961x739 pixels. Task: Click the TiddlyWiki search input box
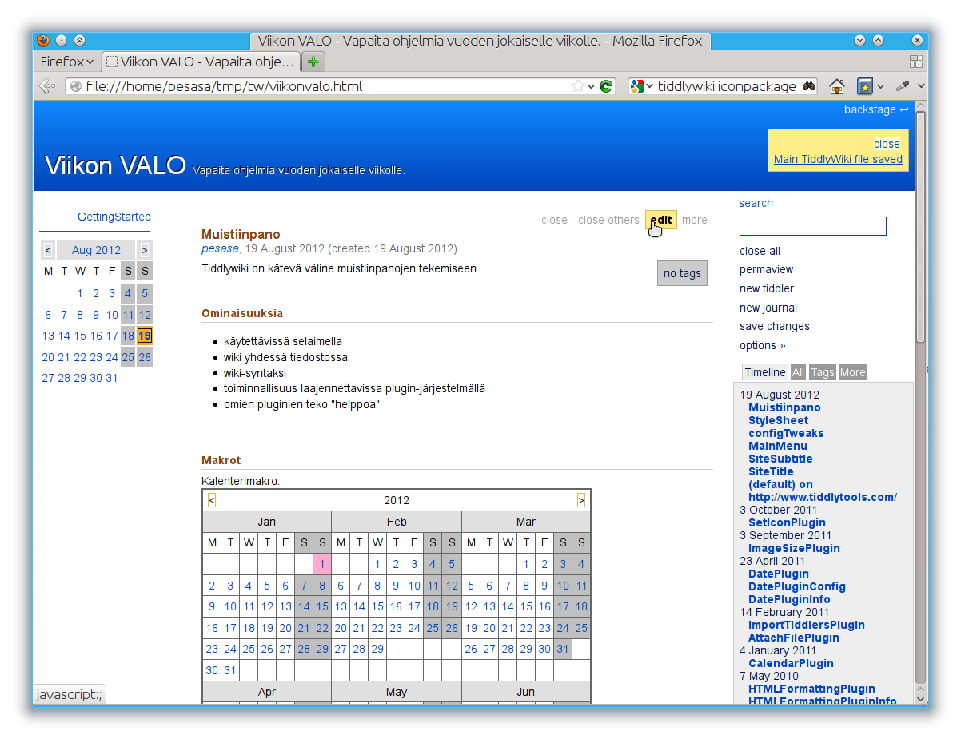pos(813,226)
